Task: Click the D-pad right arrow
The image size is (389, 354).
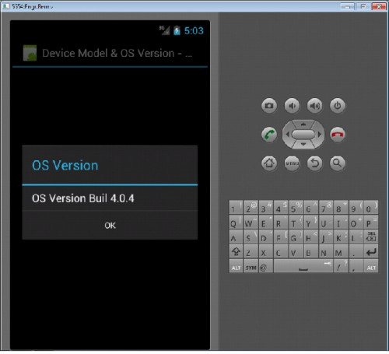Action: click(320, 135)
